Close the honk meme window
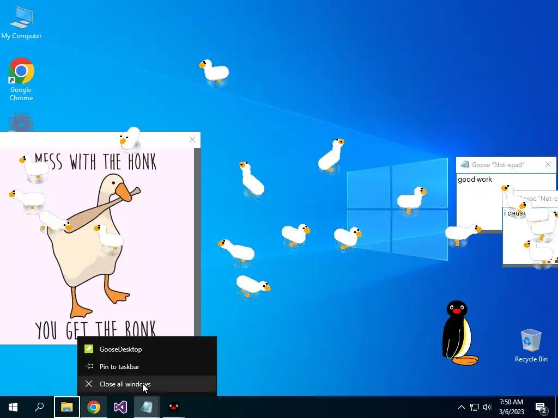 192,140
